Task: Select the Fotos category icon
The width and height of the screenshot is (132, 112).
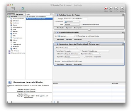Action: [x=11, y=29]
